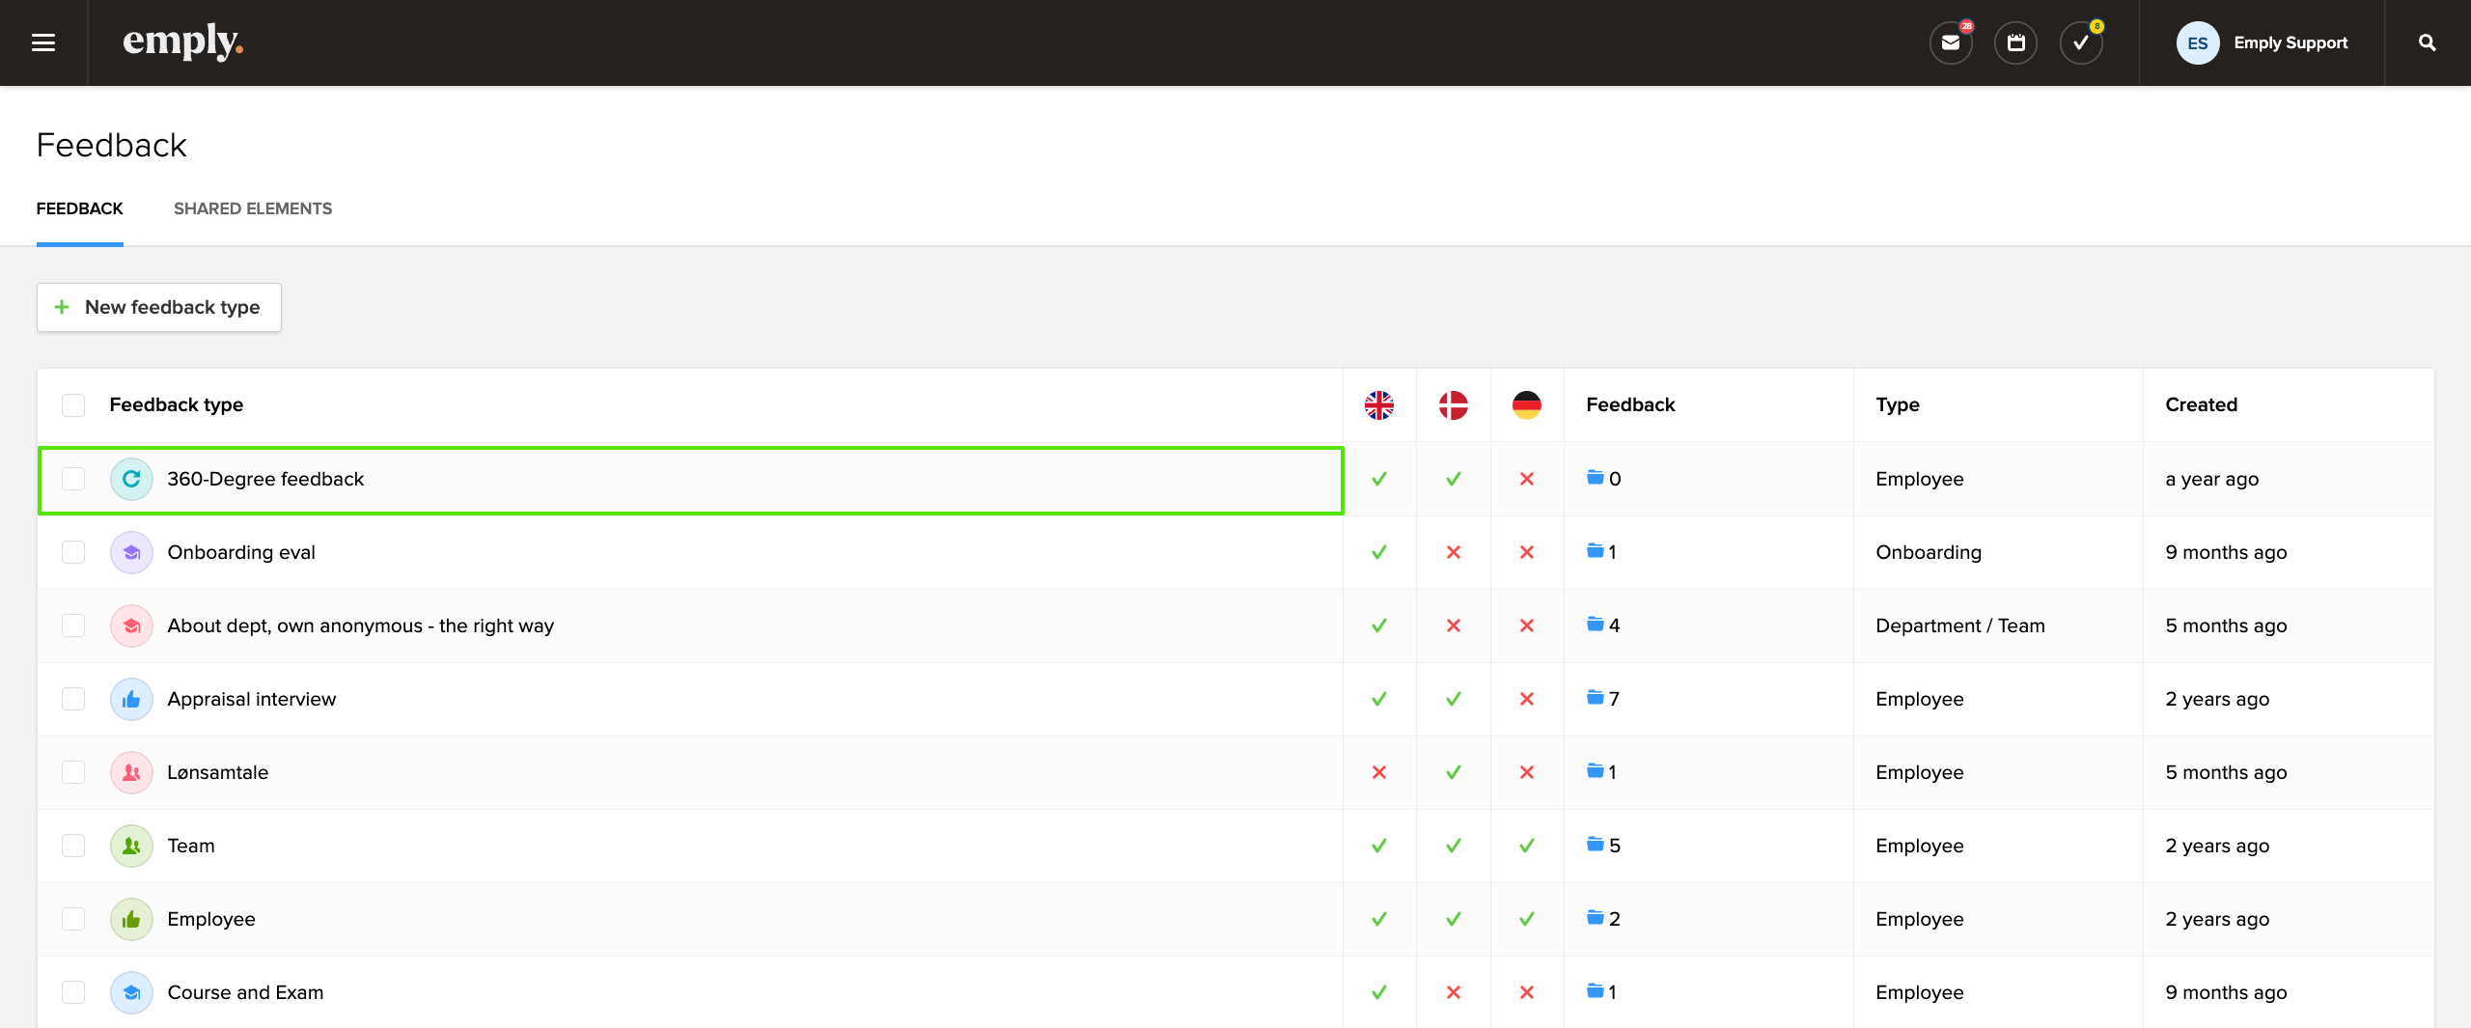Select the Lønsamtale row checkbox
Image resolution: width=2471 pixels, height=1028 pixels.
point(73,772)
